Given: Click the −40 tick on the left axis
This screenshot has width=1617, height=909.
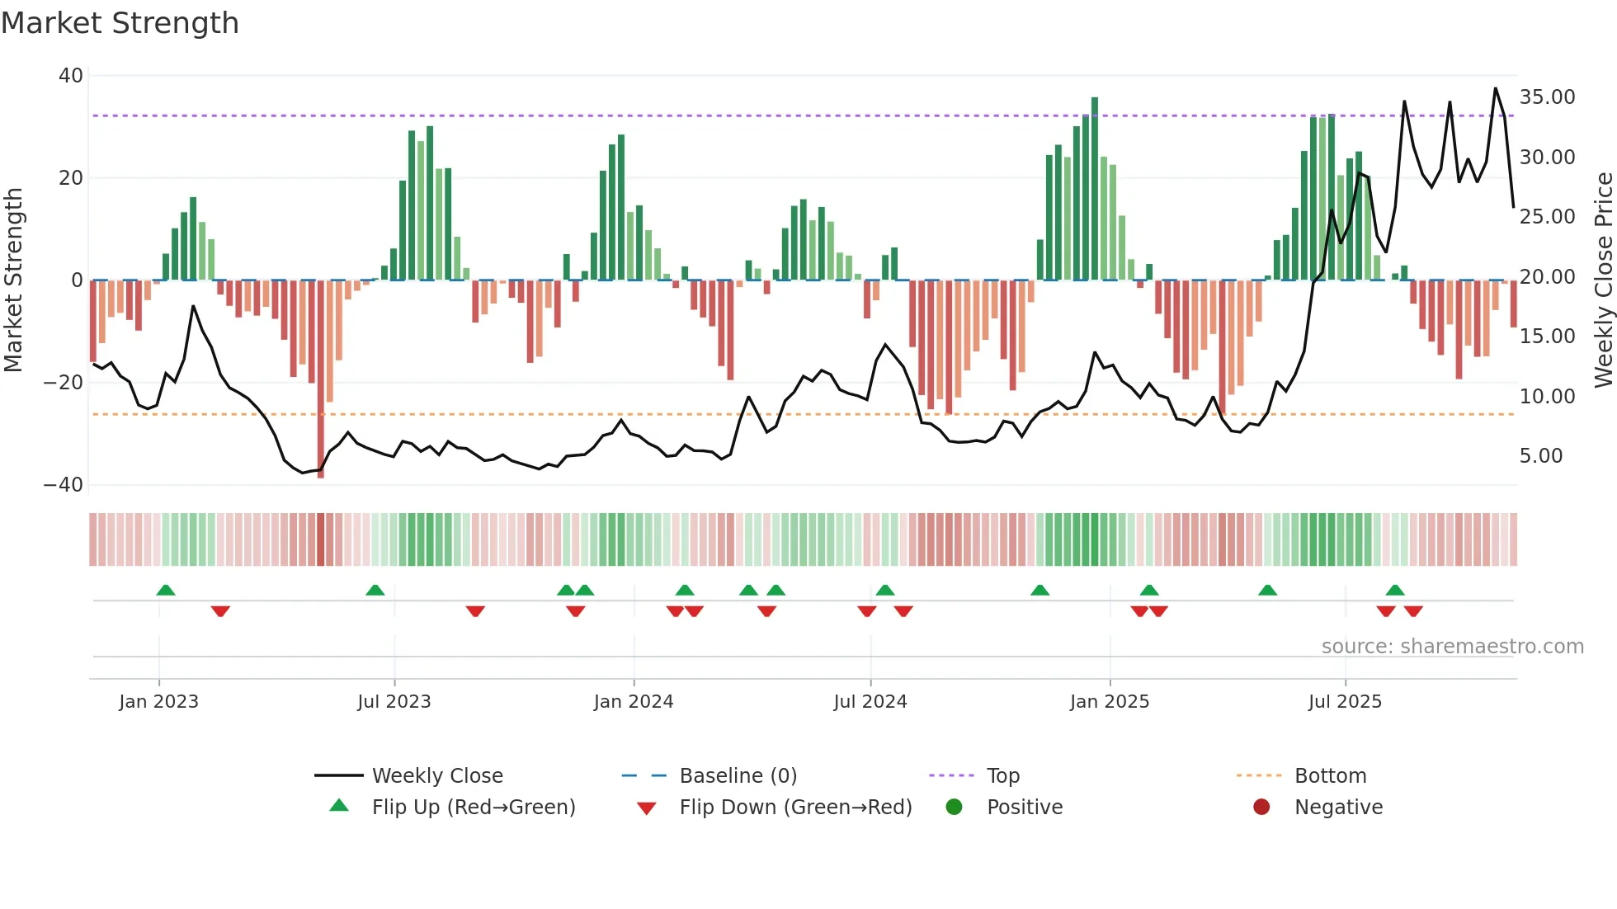Looking at the screenshot, I should click(64, 485).
